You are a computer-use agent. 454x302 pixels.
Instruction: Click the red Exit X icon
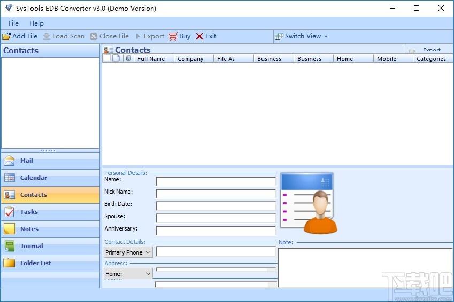[199, 36]
